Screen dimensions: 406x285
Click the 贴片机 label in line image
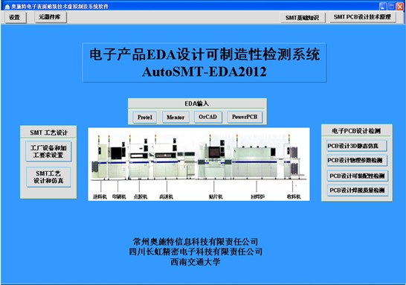(x=216, y=197)
